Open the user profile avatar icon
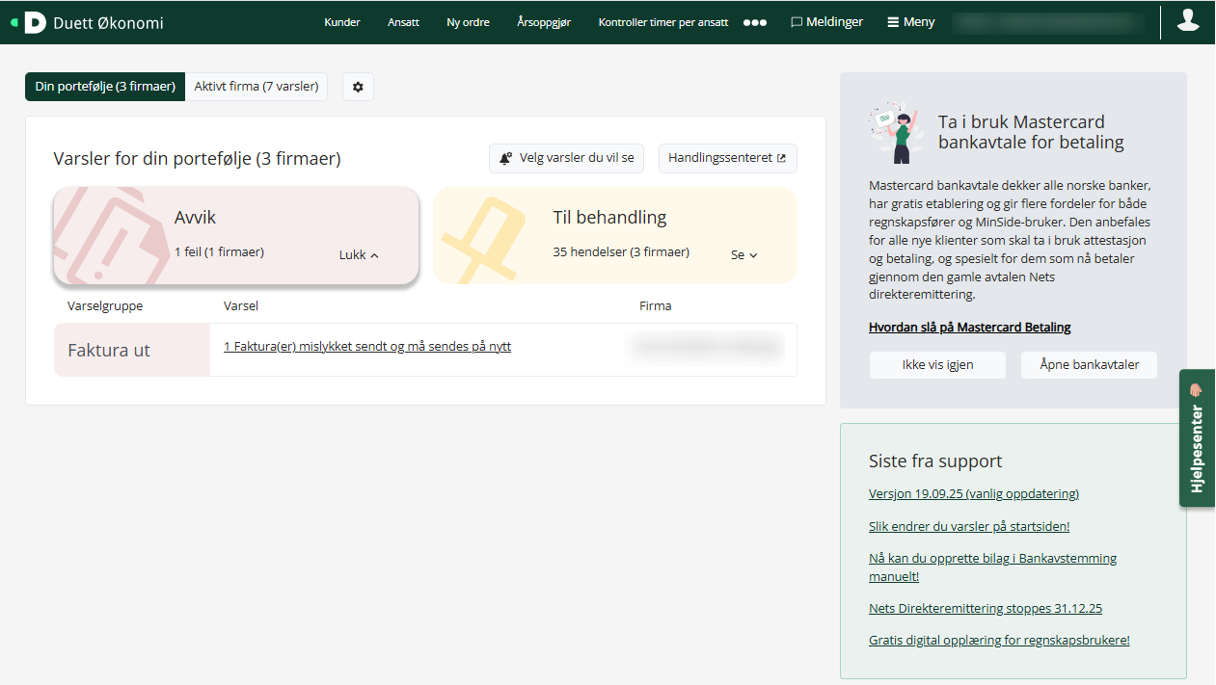1216x685 pixels. pyautogui.click(x=1188, y=20)
